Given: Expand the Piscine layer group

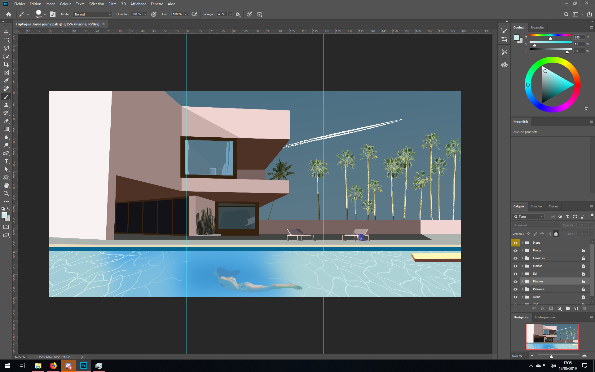Looking at the screenshot, I should 522,281.
